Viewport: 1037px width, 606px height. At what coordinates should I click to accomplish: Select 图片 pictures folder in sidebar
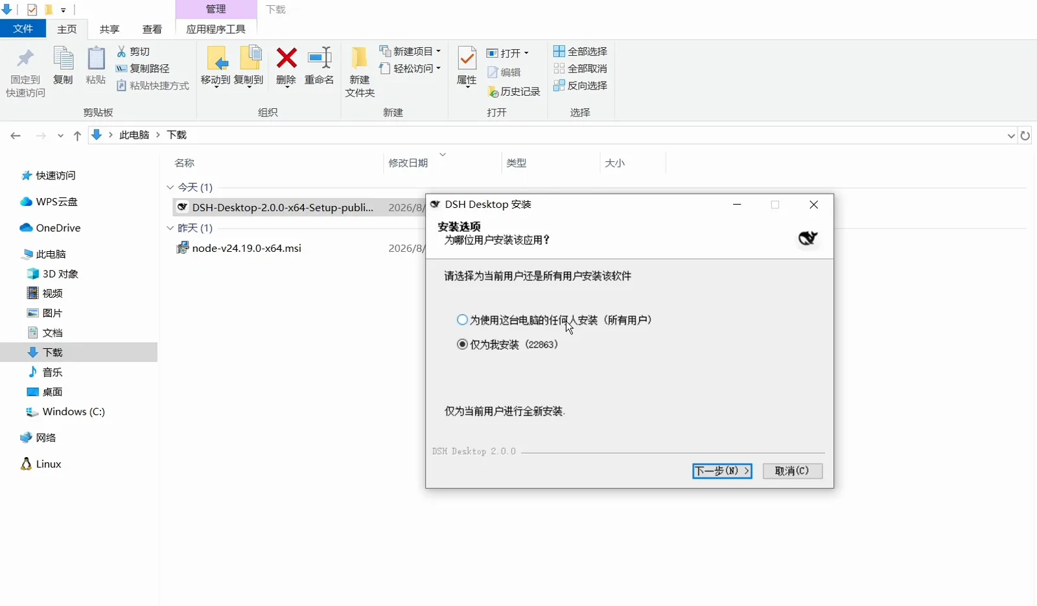(45, 313)
